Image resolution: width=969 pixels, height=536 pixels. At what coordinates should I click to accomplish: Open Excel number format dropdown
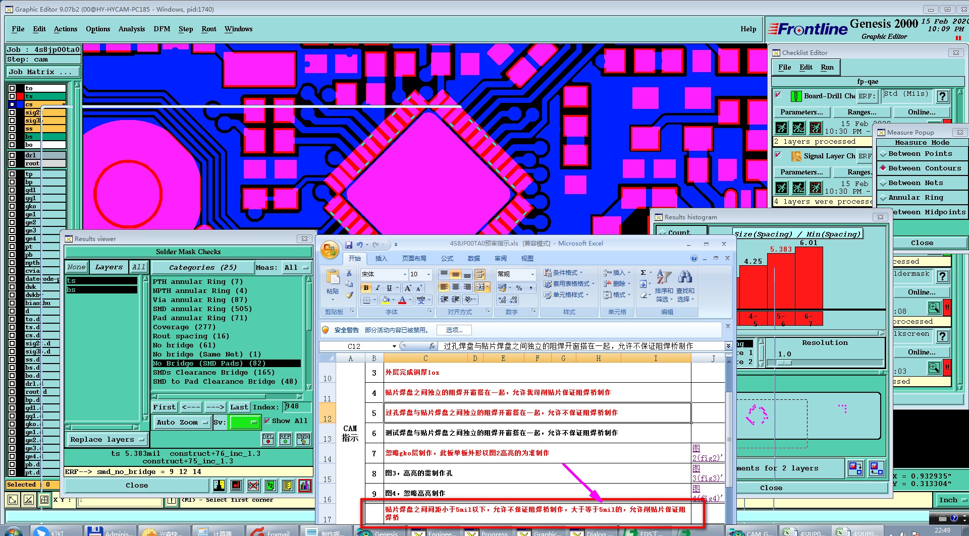(532, 274)
